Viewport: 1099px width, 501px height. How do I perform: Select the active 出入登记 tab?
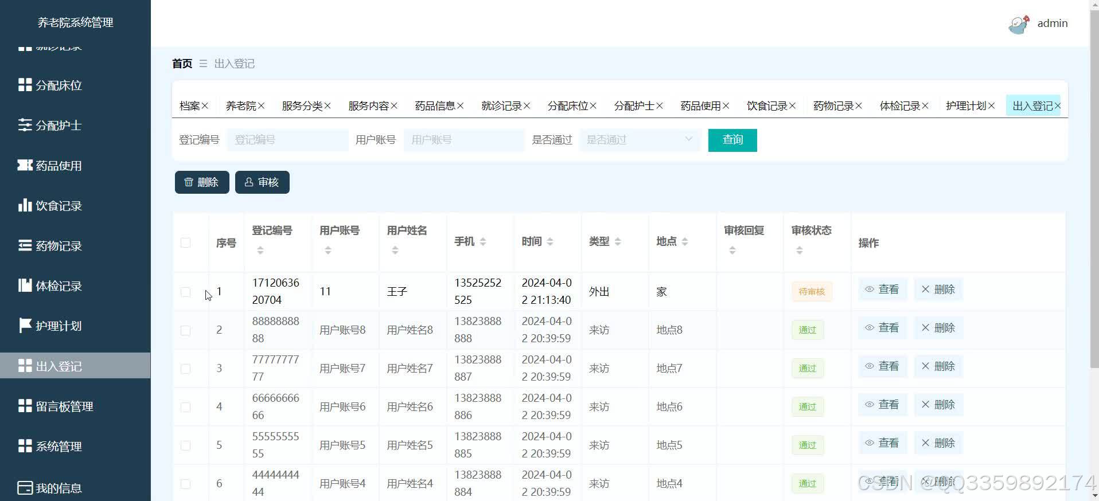1032,106
